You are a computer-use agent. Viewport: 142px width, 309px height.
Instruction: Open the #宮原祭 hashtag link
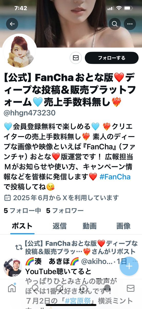pyautogui.click(x=81, y=301)
